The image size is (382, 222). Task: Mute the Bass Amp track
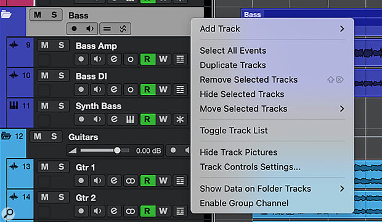44,45
